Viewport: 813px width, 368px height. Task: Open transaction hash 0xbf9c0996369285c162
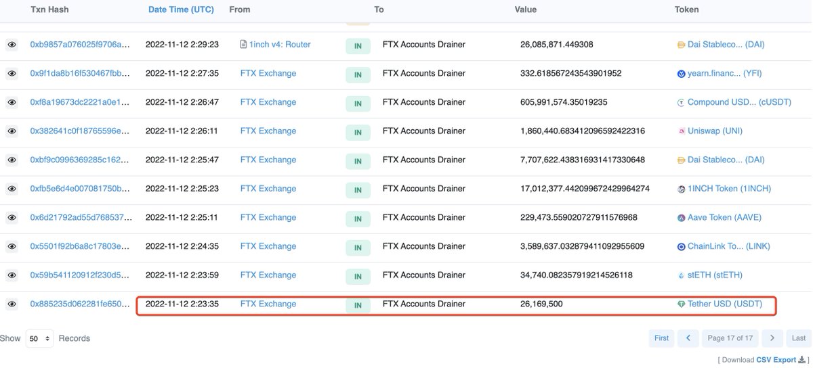coord(79,160)
